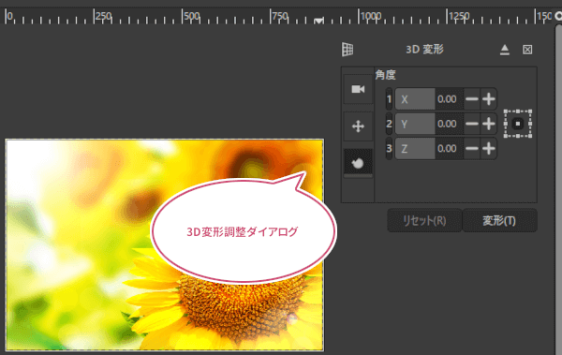The height and width of the screenshot is (355, 562).
Task: Click the axis order handle labeled 1
Action: (x=389, y=99)
